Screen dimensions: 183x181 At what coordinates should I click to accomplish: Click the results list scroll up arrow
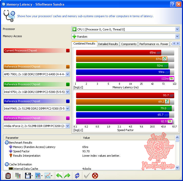pos(177,137)
